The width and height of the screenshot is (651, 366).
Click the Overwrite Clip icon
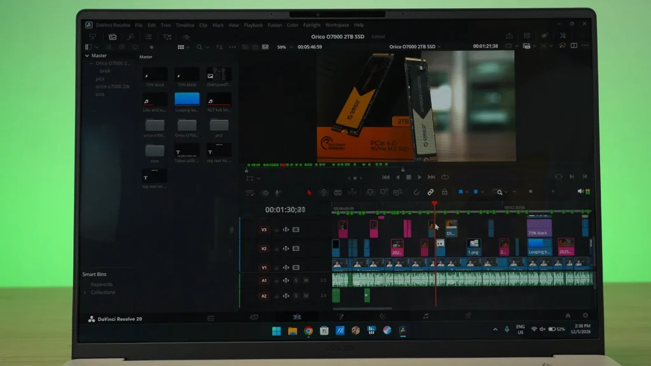[x=383, y=192]
